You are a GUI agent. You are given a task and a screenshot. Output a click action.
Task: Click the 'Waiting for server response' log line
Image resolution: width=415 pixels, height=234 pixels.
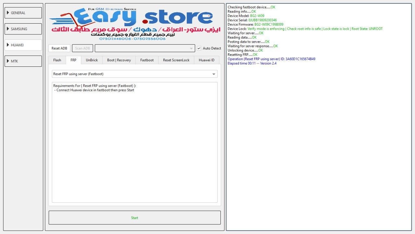click(x=253, y=46)
